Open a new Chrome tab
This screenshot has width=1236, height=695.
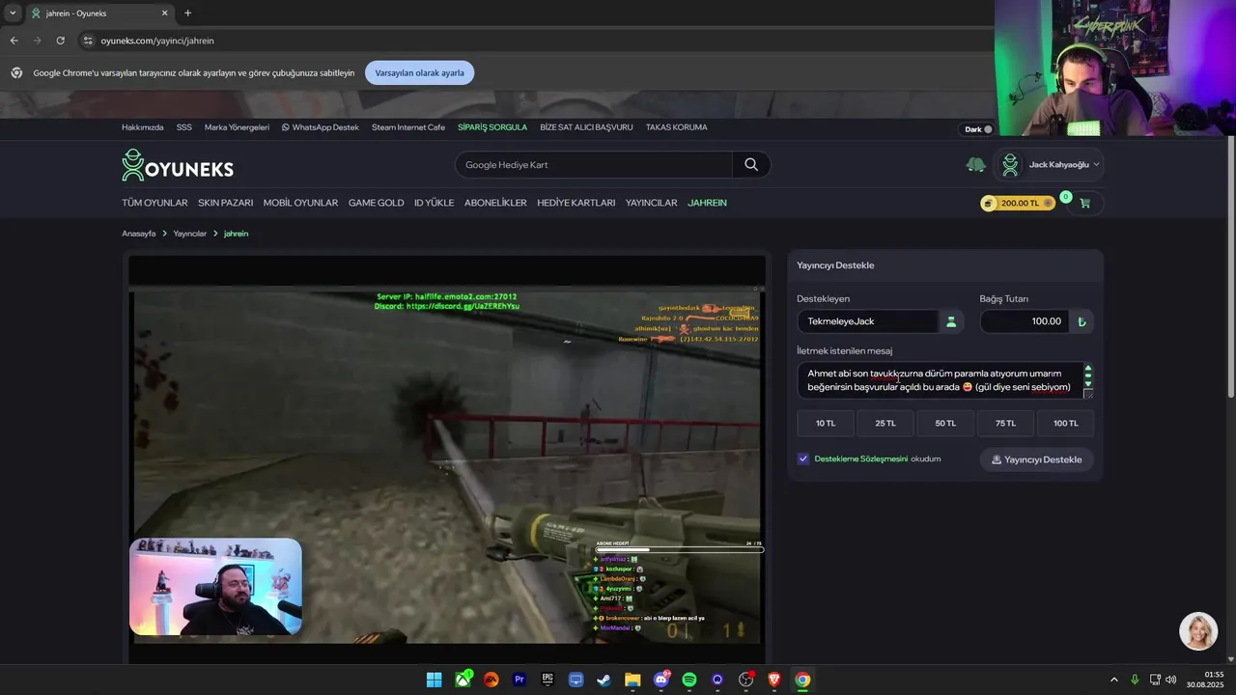pyautogui.click(x=187, y=14)
